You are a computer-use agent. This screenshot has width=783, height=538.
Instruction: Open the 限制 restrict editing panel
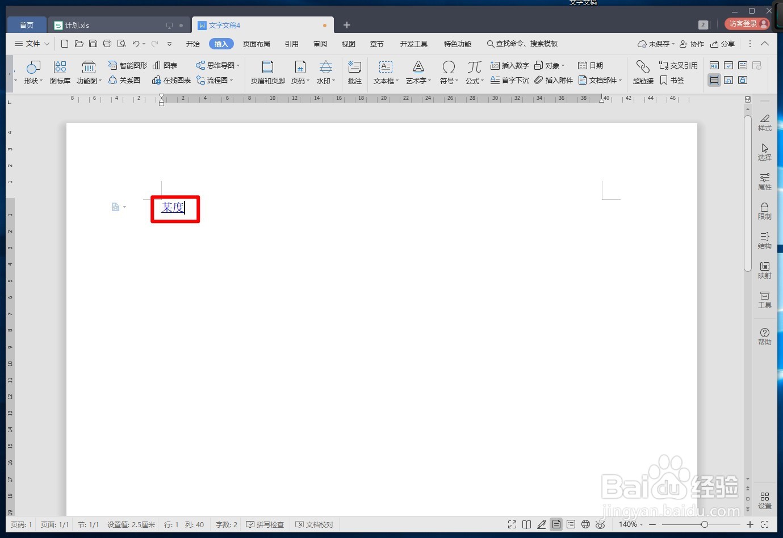tap(765, 211)
